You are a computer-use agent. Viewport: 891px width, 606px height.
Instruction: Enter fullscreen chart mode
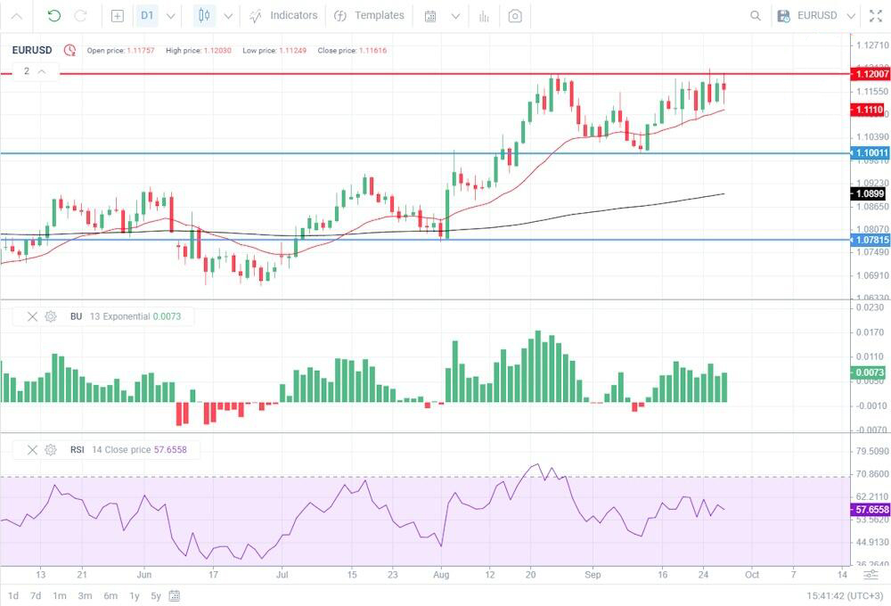click(x=876, y=16)
